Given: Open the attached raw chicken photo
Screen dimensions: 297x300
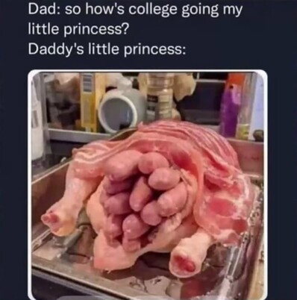Looking at the screenshot, I should click(x=148, y=185).
